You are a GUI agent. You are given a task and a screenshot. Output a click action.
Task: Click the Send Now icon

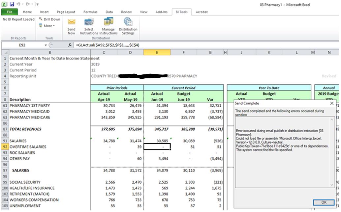[x=71, y=26]
